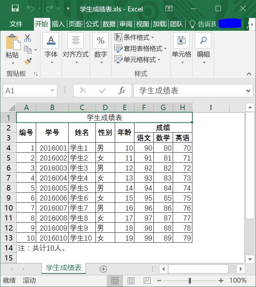The width and height of the screenshot is (256, 287).
Task: Expand the 粘贴 dropdown arrow
Action: (x=13, y=63)
